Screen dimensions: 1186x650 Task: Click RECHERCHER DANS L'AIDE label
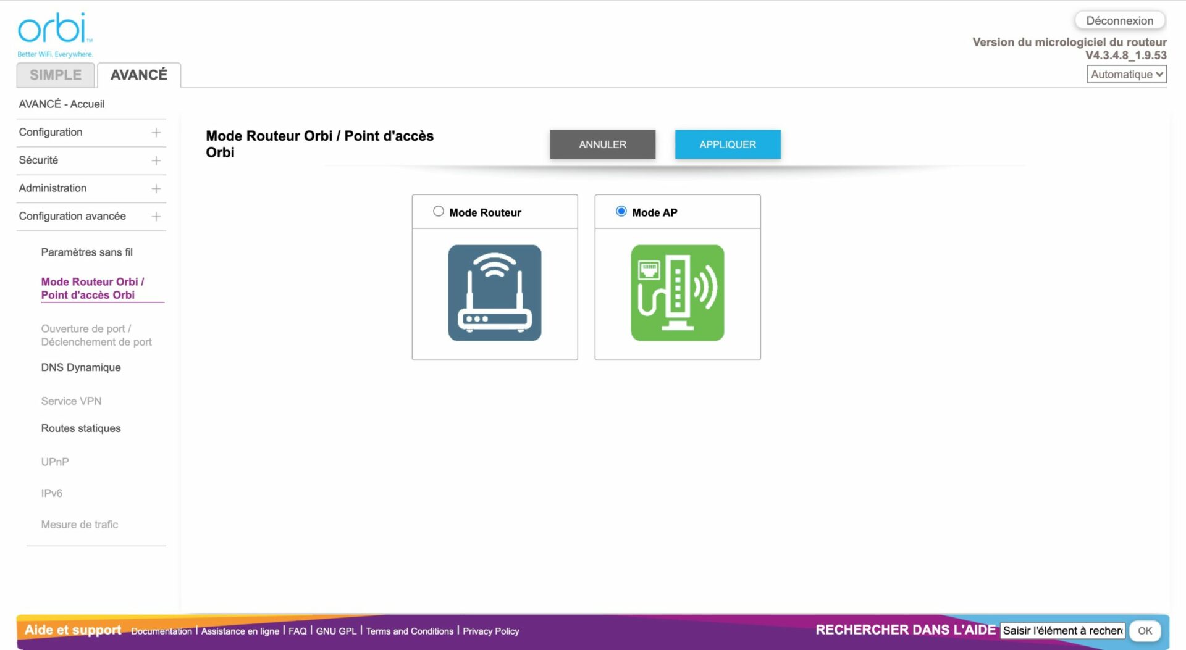[906, 630]
